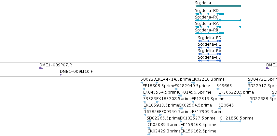Click the DME1-009P07.R arrow marker
The height and width of the screenshot is (136, 277).
(41, 68)
